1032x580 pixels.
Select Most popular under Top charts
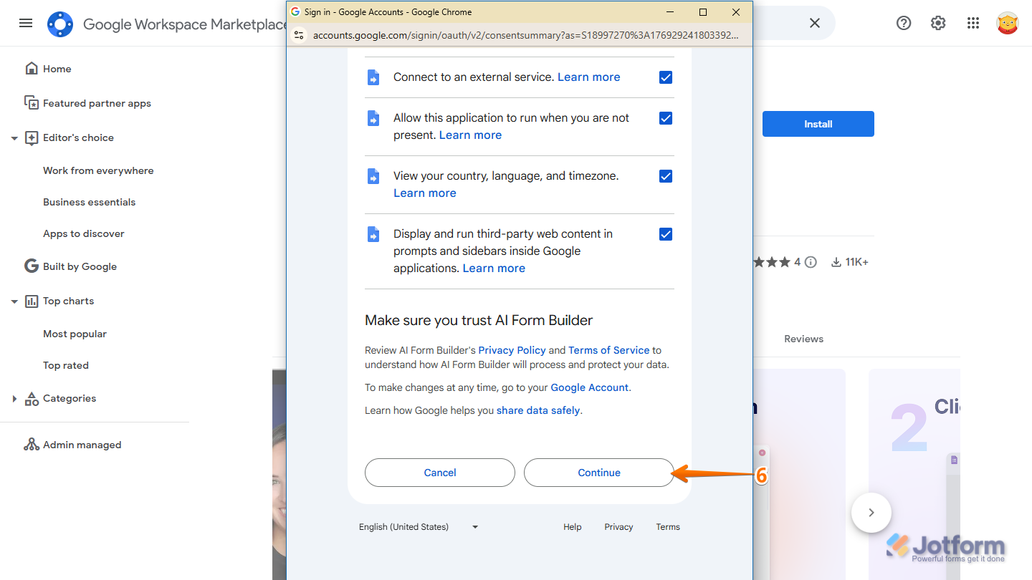point(75,333)
